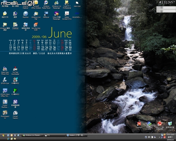176x141 pixels.
Task: Launch FLV轉MPEG converter shortcut
Action: coord(15,92)
